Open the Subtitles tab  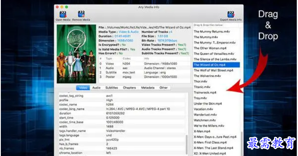[x=112, y=88]
